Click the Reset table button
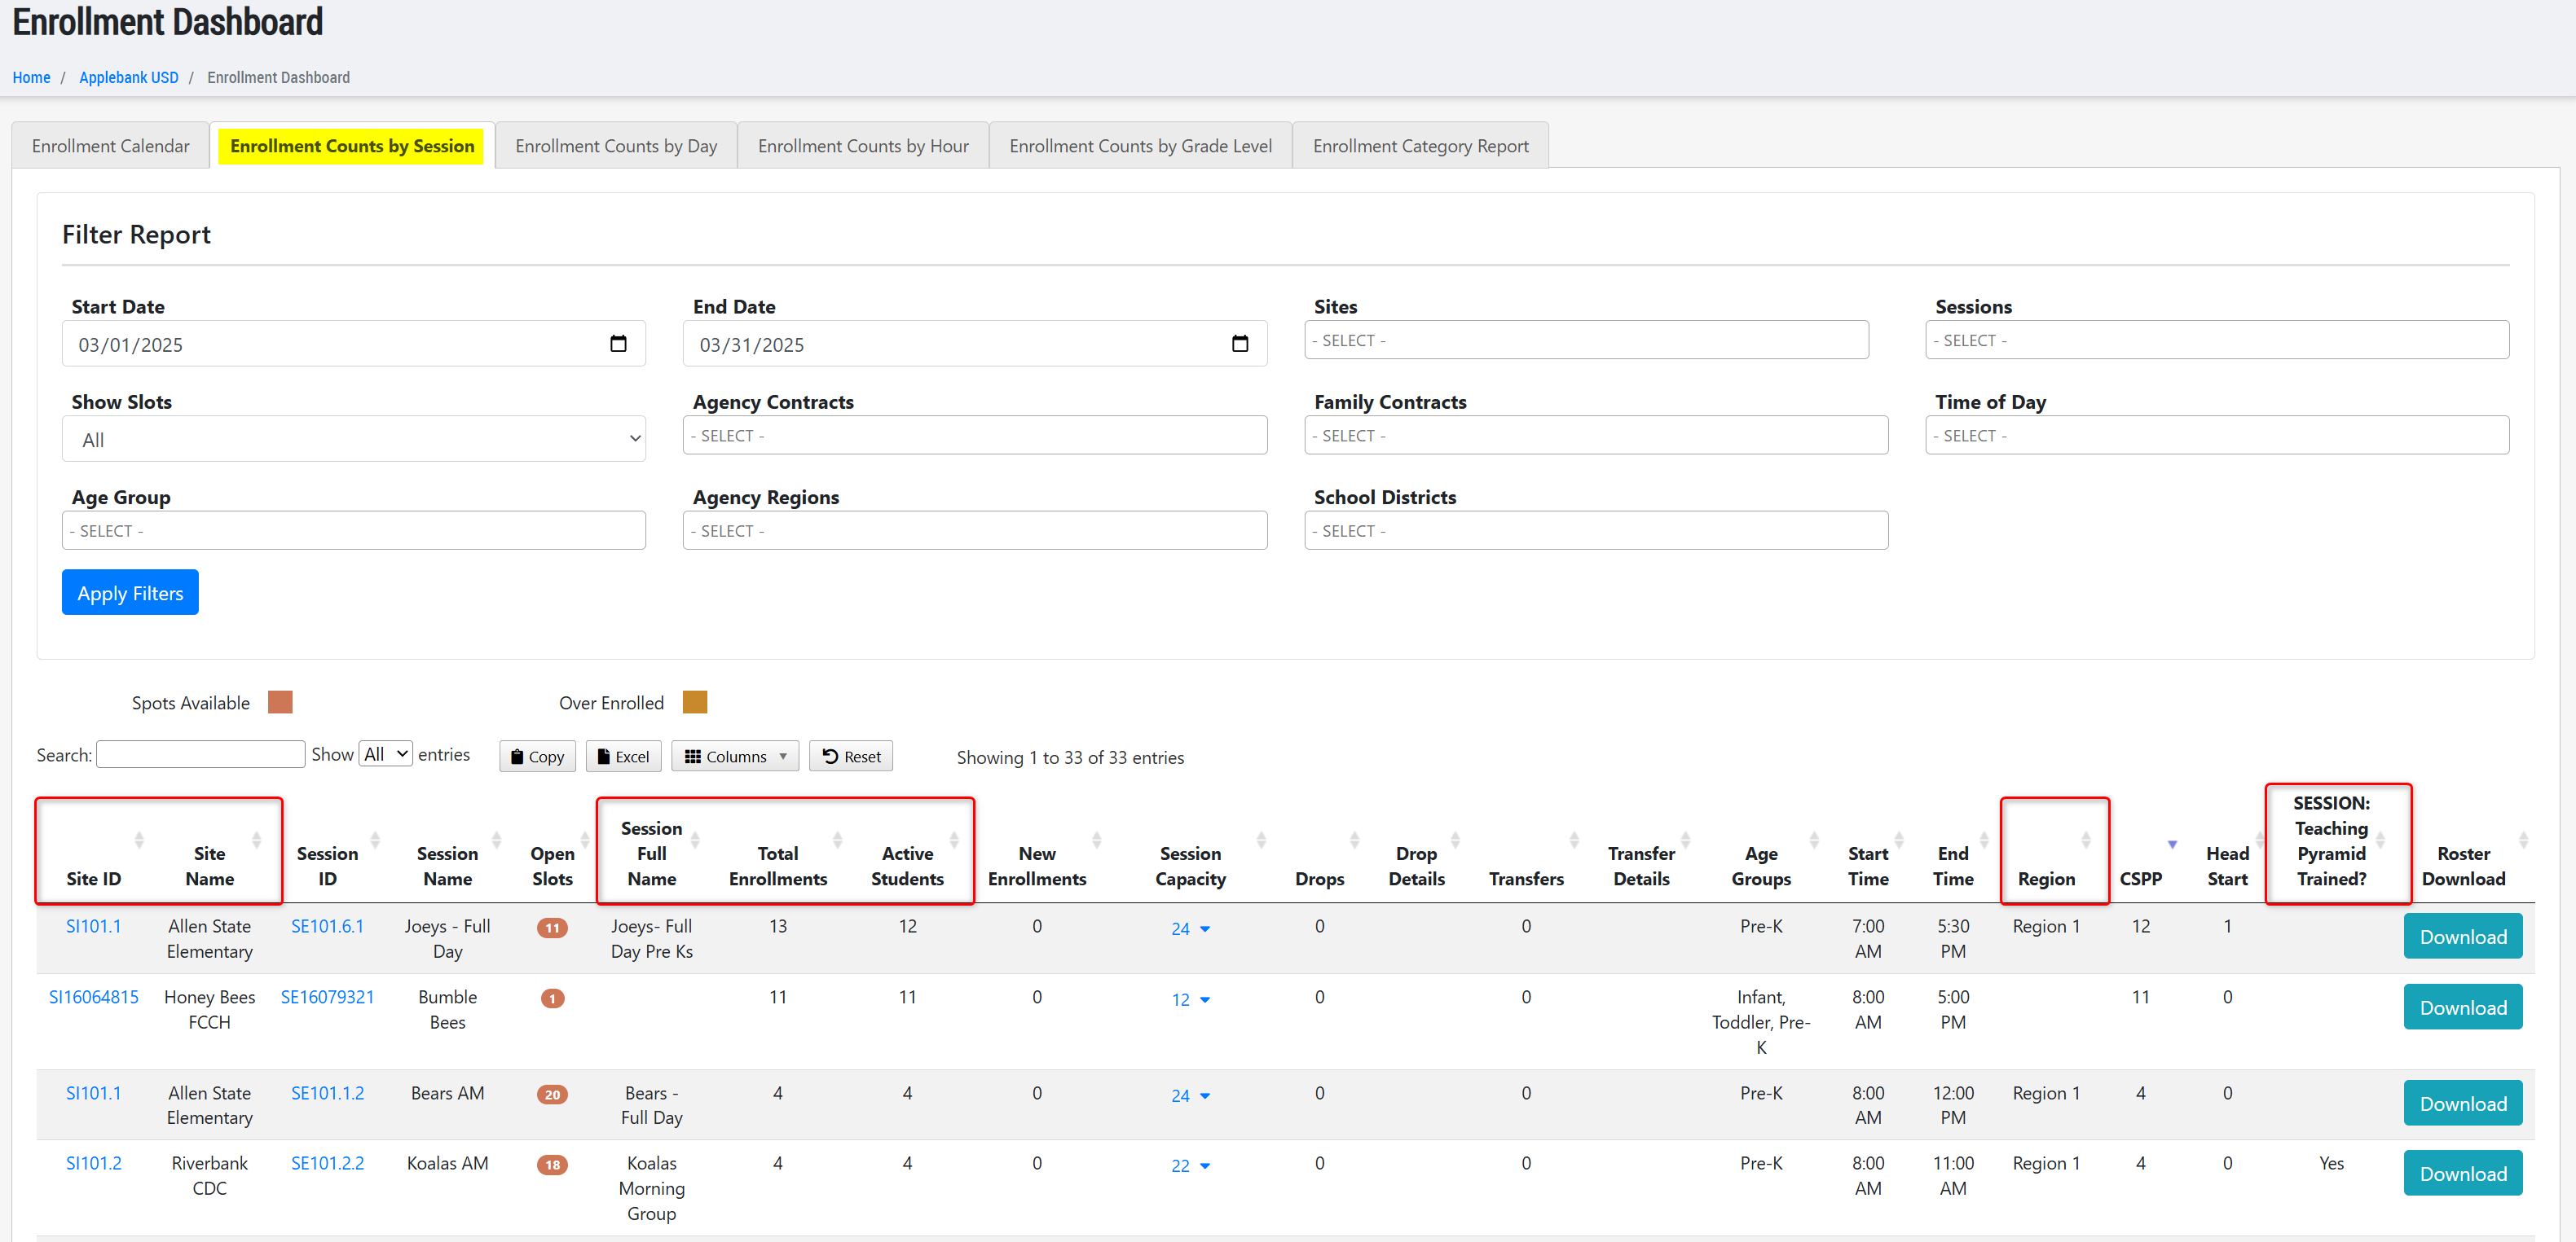The height and width of the screenshot is (1242, 2576). 851,757
